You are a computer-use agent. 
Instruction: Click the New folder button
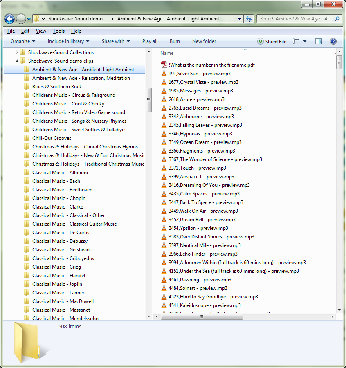tap(204, 41)
